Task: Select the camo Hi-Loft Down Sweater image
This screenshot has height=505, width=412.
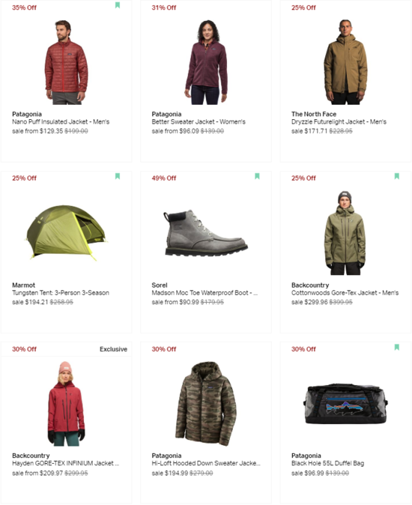Action: [206, 404]
